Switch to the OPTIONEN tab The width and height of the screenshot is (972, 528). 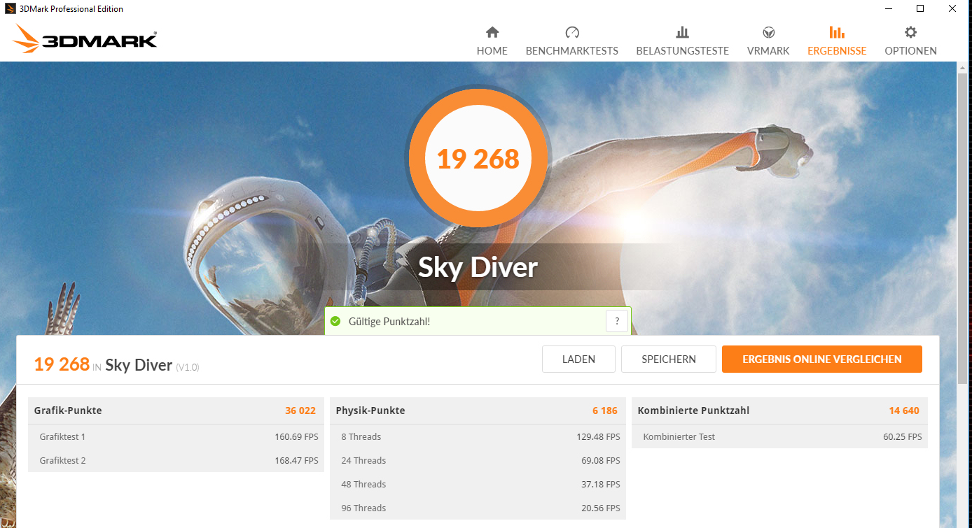[910, 42]
